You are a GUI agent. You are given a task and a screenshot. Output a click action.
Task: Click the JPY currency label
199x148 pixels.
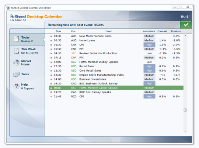coord(73,53)
